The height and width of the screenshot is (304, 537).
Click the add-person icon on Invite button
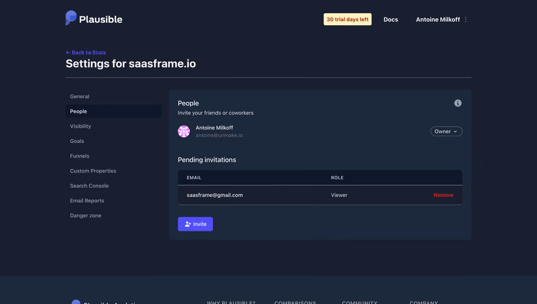[x=187, y=224]
